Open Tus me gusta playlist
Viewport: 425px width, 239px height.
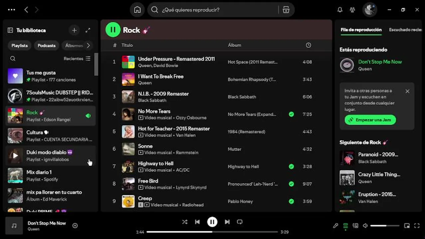tap(51, 76)
